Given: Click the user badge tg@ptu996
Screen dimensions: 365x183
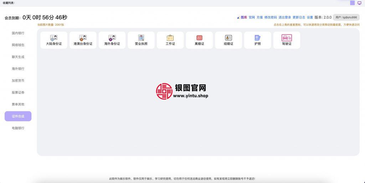Looking at the screenshot, I should 346,17.
